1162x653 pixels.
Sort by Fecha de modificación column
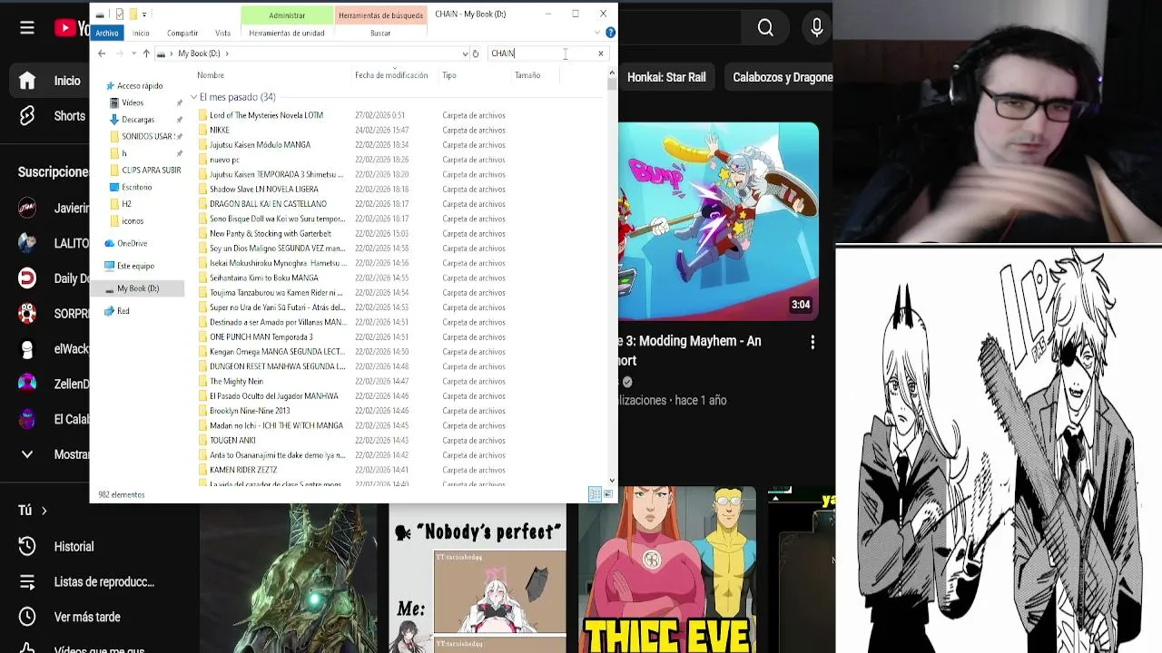tap(391, 75)
